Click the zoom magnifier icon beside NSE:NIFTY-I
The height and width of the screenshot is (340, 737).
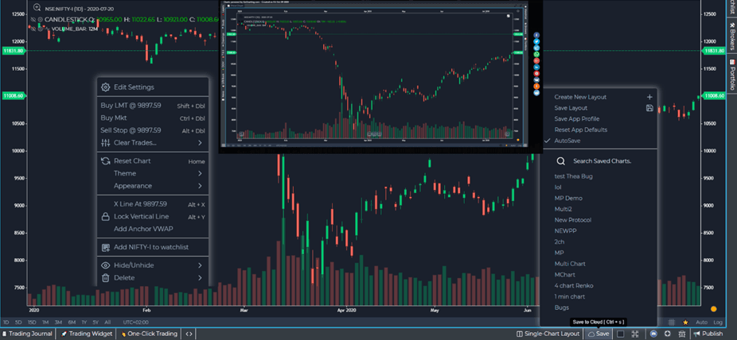[37, 7]
